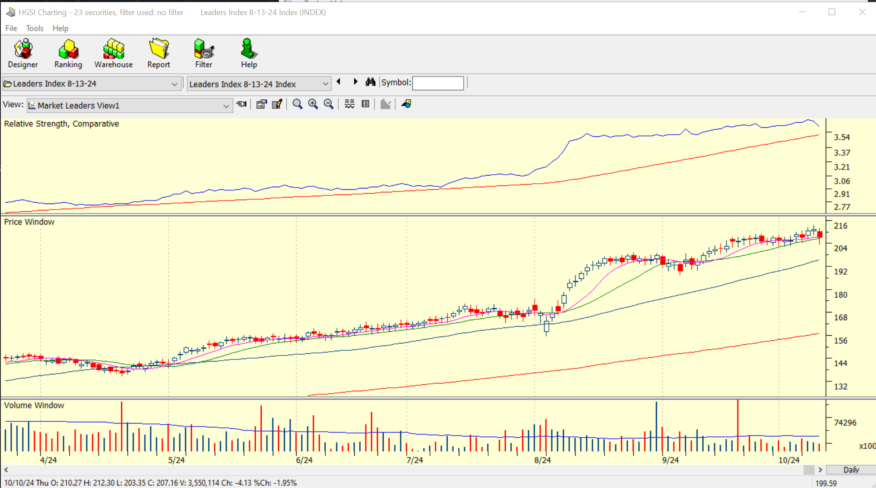Screen dimensions: 876x488
Task: Click the Price Window label
Action: click(29, 222)
